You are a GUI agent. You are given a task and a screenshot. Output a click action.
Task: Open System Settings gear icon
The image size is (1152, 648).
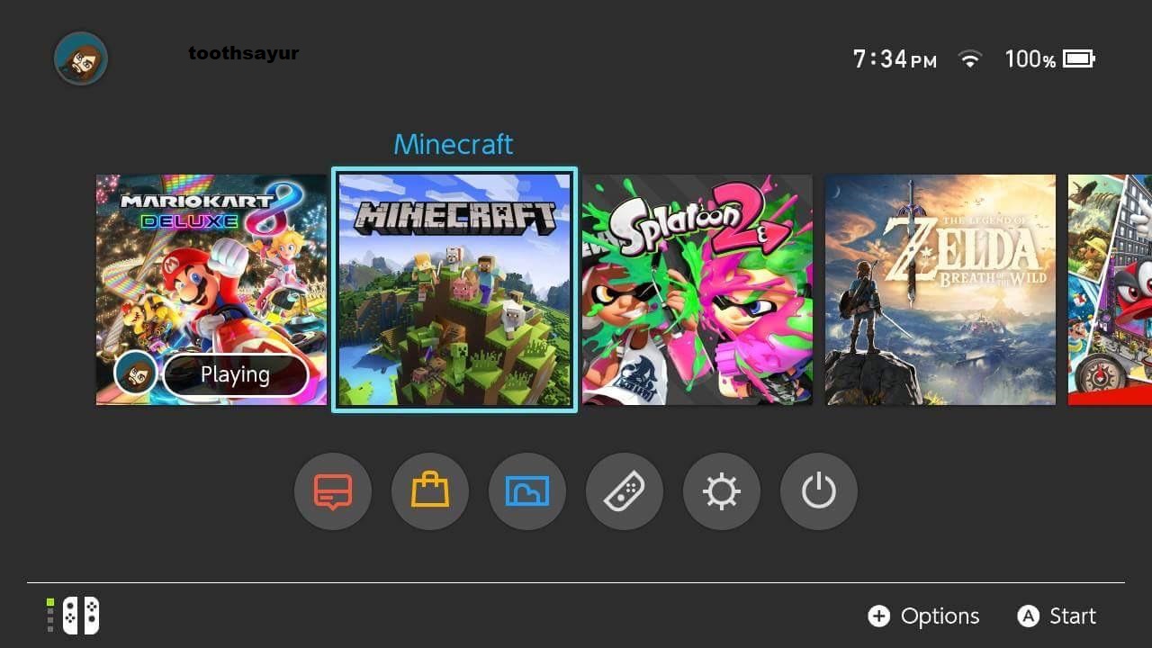coord(721,491)
